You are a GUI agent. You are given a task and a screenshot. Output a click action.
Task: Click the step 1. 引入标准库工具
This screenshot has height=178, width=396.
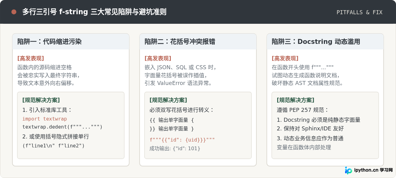point(47,110)
